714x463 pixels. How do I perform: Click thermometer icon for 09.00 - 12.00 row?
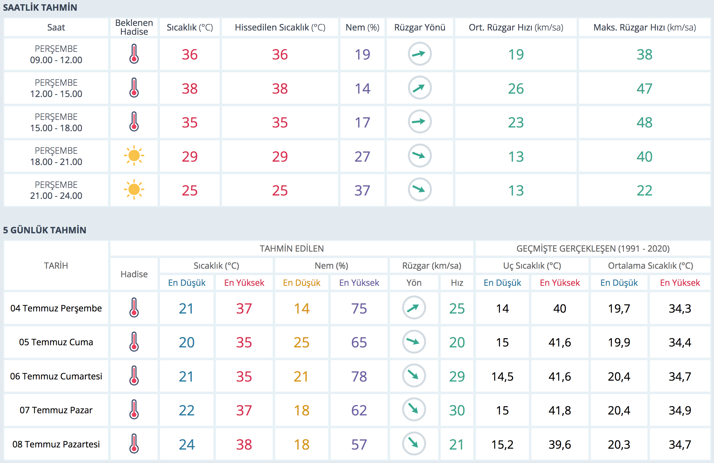[x=134, y=54]
